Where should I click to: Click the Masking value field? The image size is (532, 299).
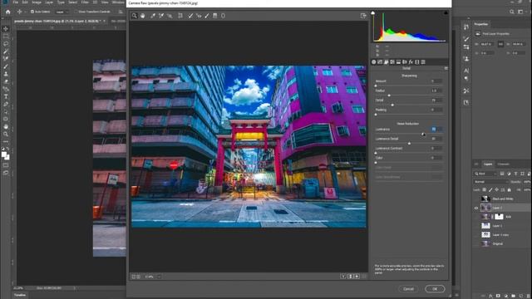[x=436, y=110]
